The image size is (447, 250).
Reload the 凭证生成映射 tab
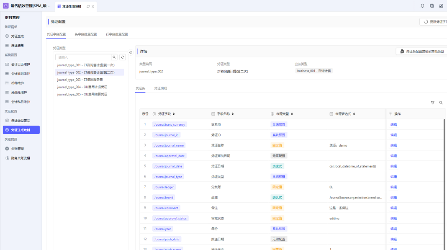click(x=88, y=6)
